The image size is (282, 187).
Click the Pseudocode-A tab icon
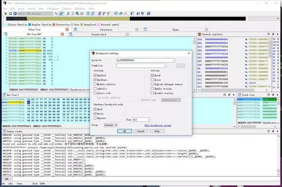[70, 34]
